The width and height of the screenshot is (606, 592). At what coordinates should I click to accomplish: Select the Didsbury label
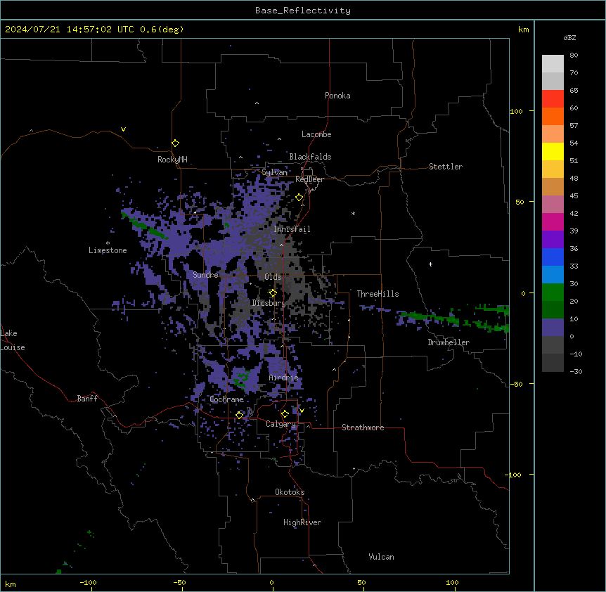click(x=269, y=303)
